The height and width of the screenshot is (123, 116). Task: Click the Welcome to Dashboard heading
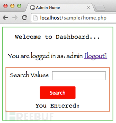pos(57,37)
